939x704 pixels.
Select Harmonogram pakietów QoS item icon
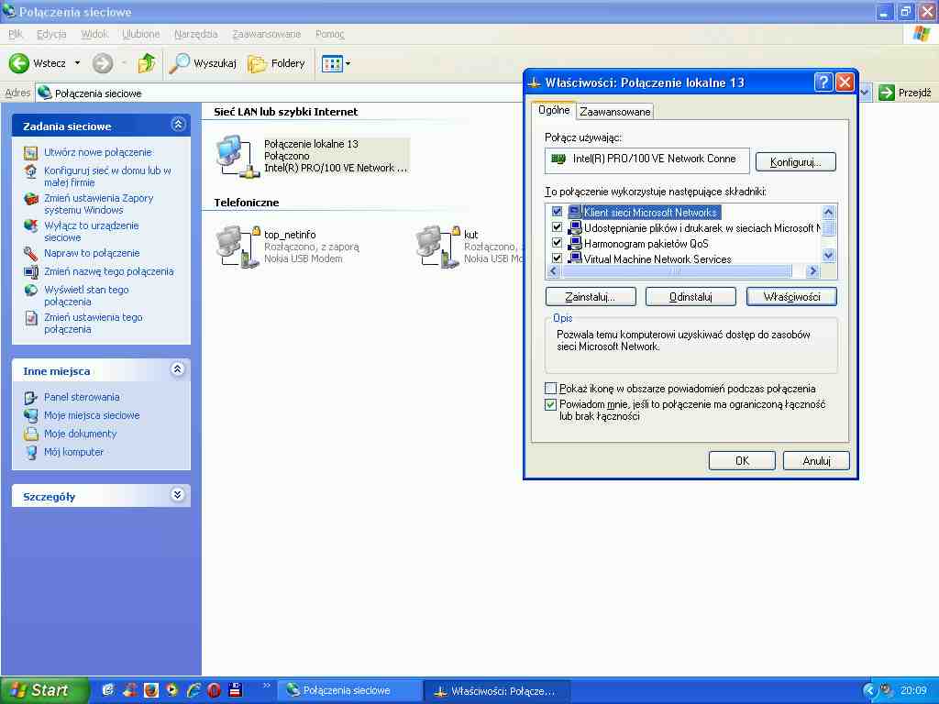[575, 243]
